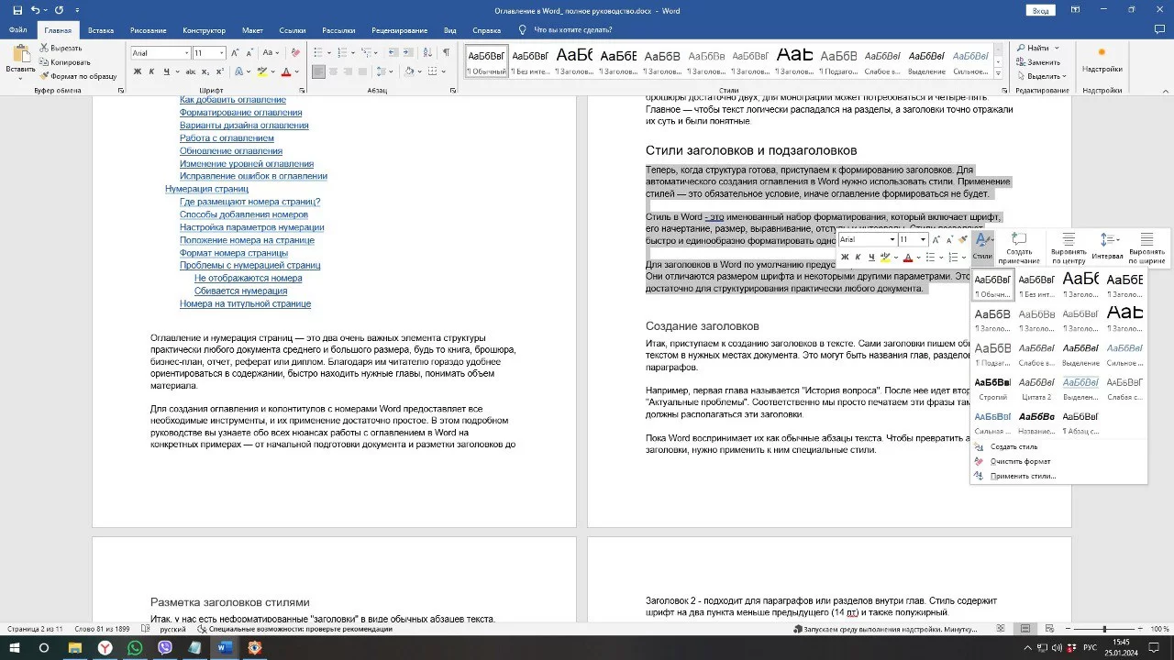Image resolution: width=1174 pixels, height=660 pixels.
Task: Open Yandex Browser from the taskbar
Action: [105, 648]
